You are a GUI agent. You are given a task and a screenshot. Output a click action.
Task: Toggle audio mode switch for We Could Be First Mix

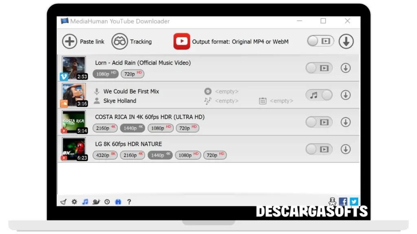click(x=319, y=95)
